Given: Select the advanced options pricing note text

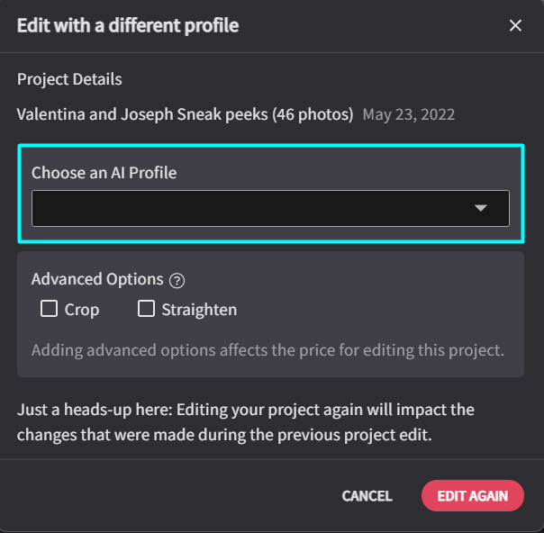Looking at the screenshot, I should pos(267,350).
